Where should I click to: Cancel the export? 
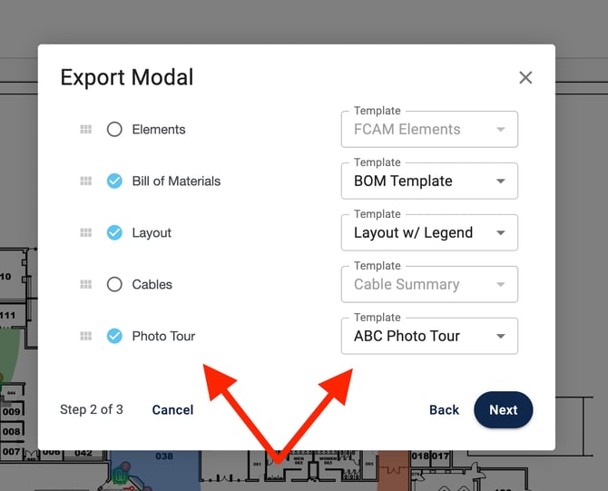coord(172,410)
